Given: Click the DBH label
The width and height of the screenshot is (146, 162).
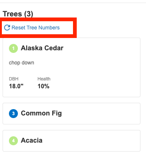Looking at the screenshot, I should 14,79.
